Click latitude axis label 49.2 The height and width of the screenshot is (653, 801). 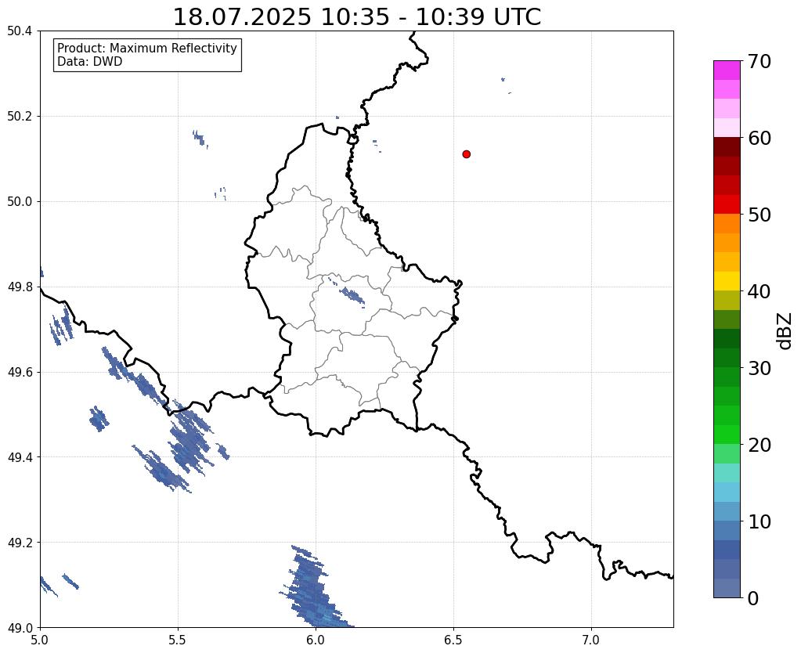20,543
